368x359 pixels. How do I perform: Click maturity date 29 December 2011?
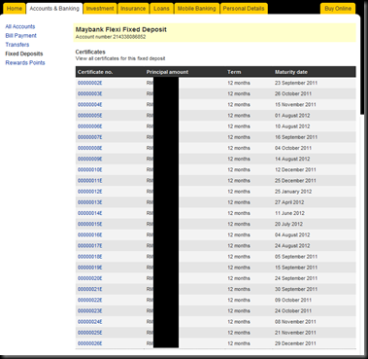click(295, 343)
